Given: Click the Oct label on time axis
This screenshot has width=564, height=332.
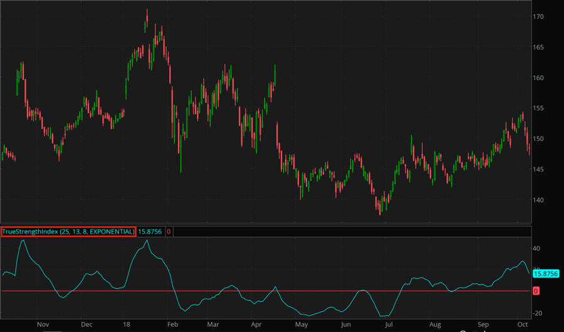Looking at the screenshot, I should 522,325.
